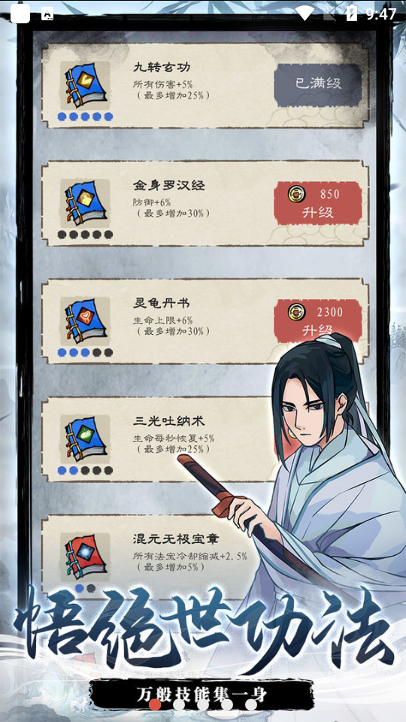Select the second page indicator dot

point(179,705)
